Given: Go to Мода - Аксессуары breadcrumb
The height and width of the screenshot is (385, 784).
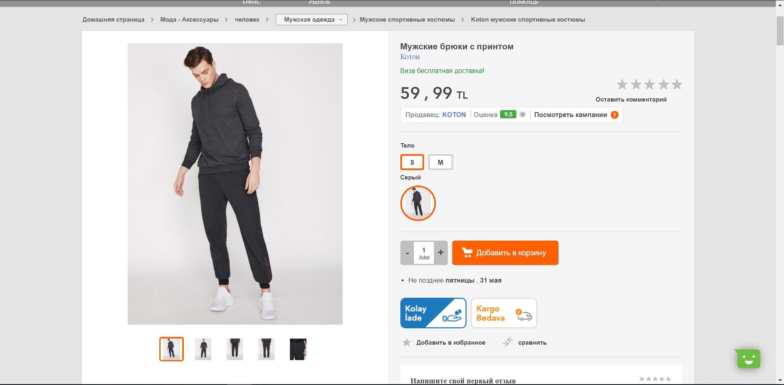Looking at the screenshot, I should pyautogui.click(x=189, y=20).
